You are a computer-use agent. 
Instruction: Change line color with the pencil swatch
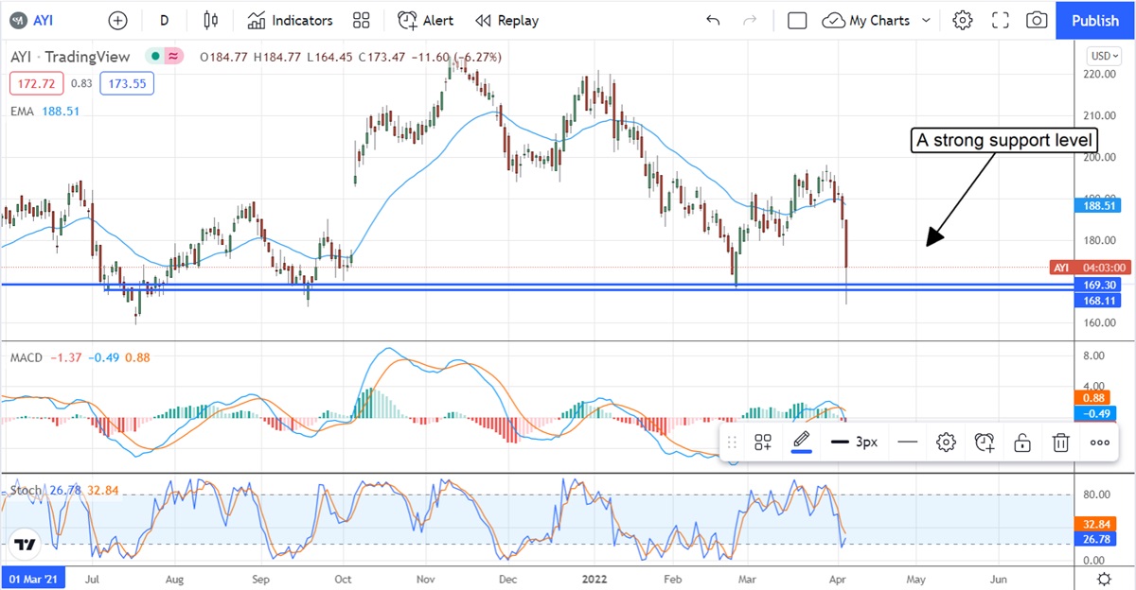coord(802,442)
